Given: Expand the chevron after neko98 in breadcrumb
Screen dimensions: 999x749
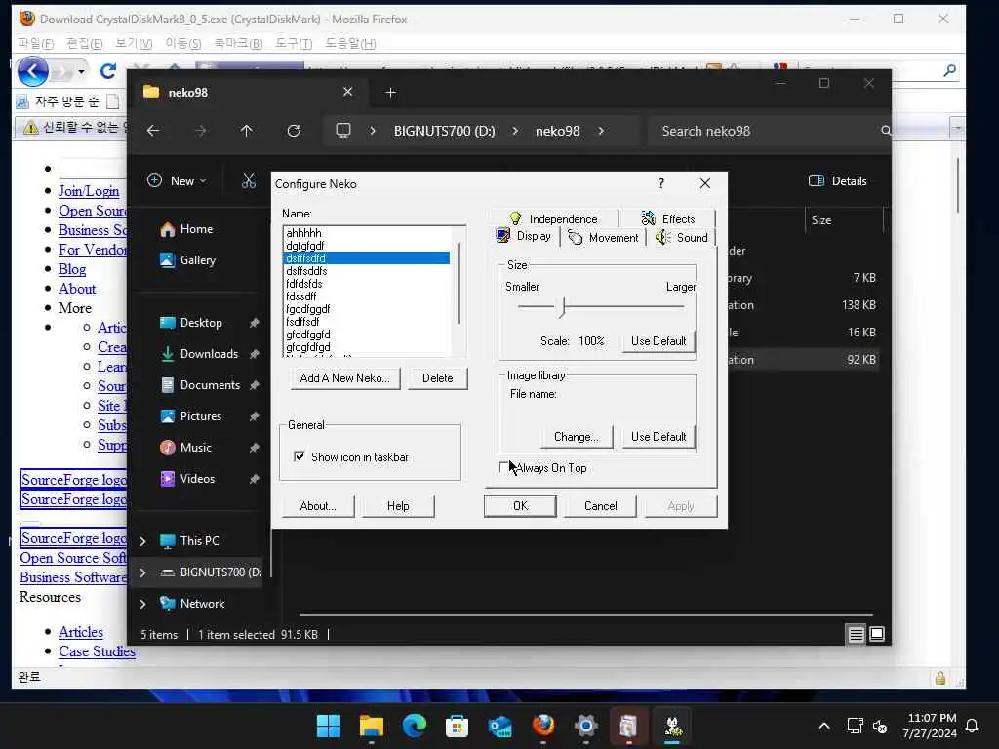Looking at the screenshot, I should click(601, 131).
